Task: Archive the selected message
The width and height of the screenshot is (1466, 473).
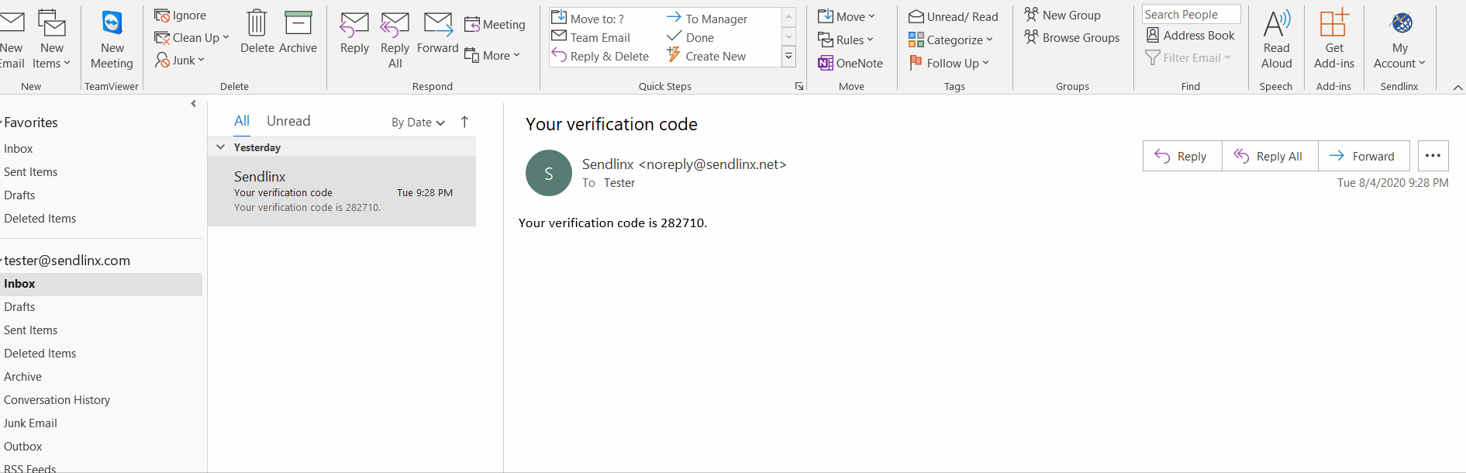Action: (x=298, y=33)
